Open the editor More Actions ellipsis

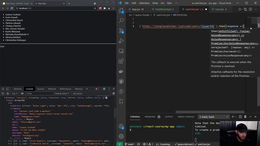click(x=256, y=9)
